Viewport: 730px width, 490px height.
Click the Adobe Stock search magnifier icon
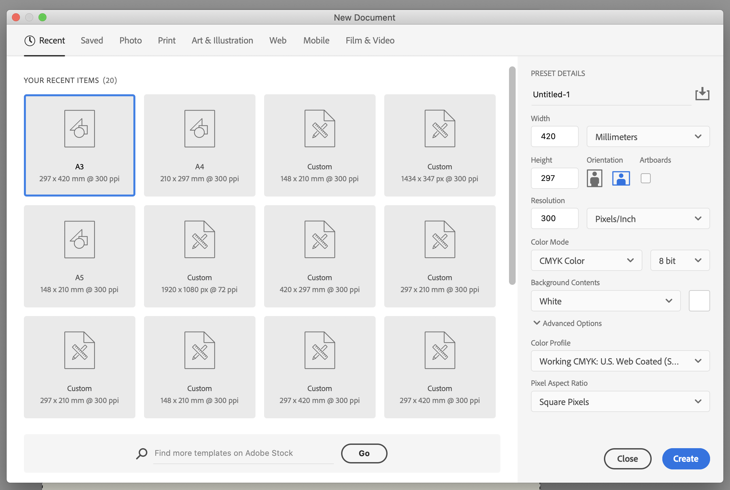142,453
